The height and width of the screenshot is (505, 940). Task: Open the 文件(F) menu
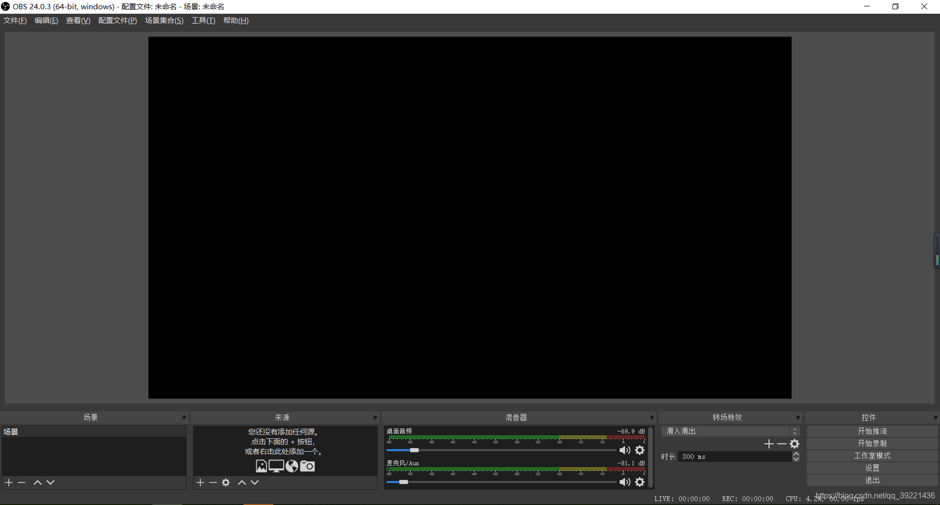tap(15, 21)
